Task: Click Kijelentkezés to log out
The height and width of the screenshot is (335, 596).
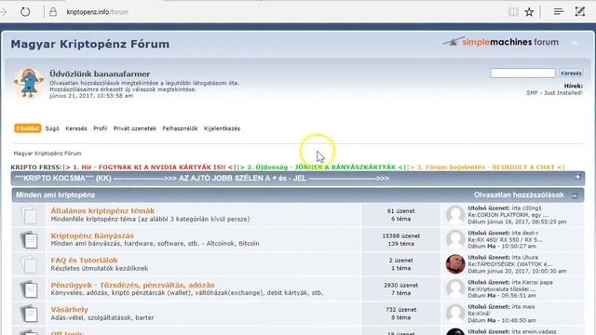Action: tap(222, 128)
